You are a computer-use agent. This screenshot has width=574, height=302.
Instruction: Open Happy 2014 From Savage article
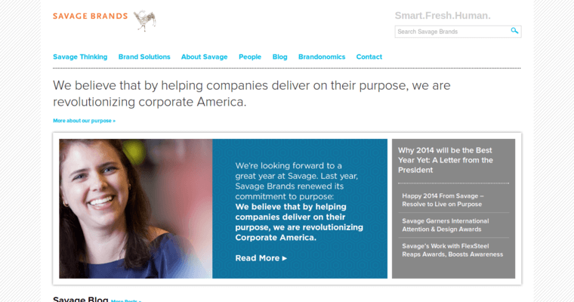(443, 199)
